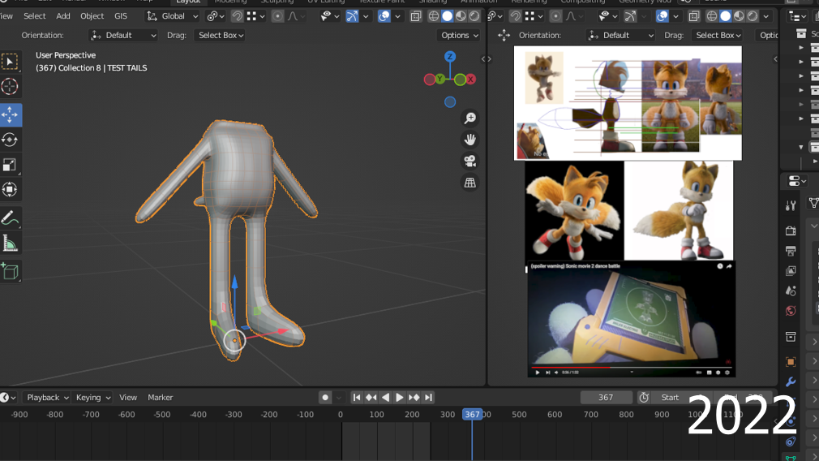Toggle camera view in left viewport

(x=470, y=161)
